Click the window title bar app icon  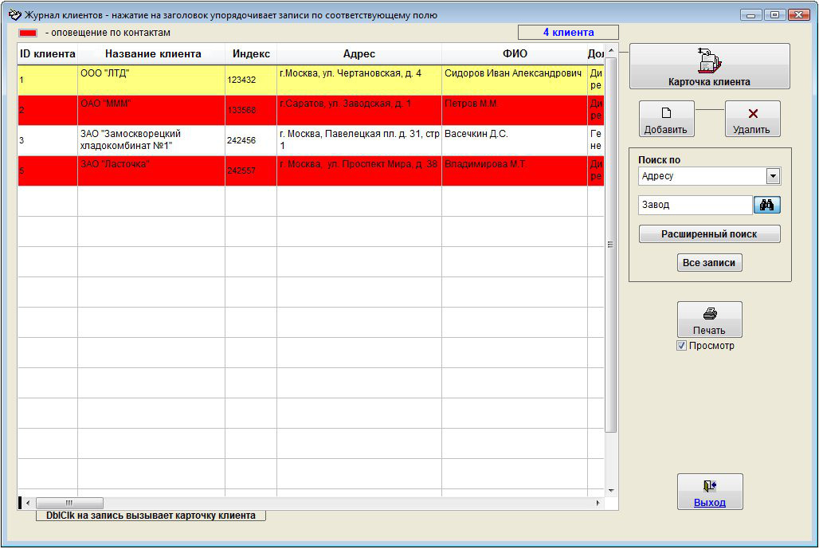pos(14,14)
